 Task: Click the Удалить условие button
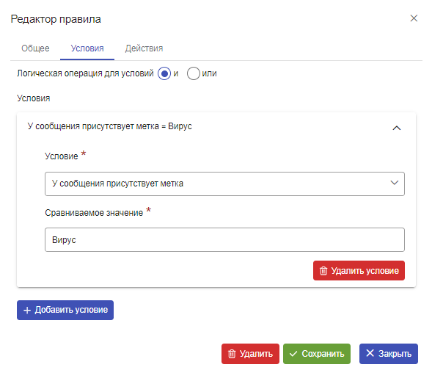pyautogui.click(x=359, y=271)
